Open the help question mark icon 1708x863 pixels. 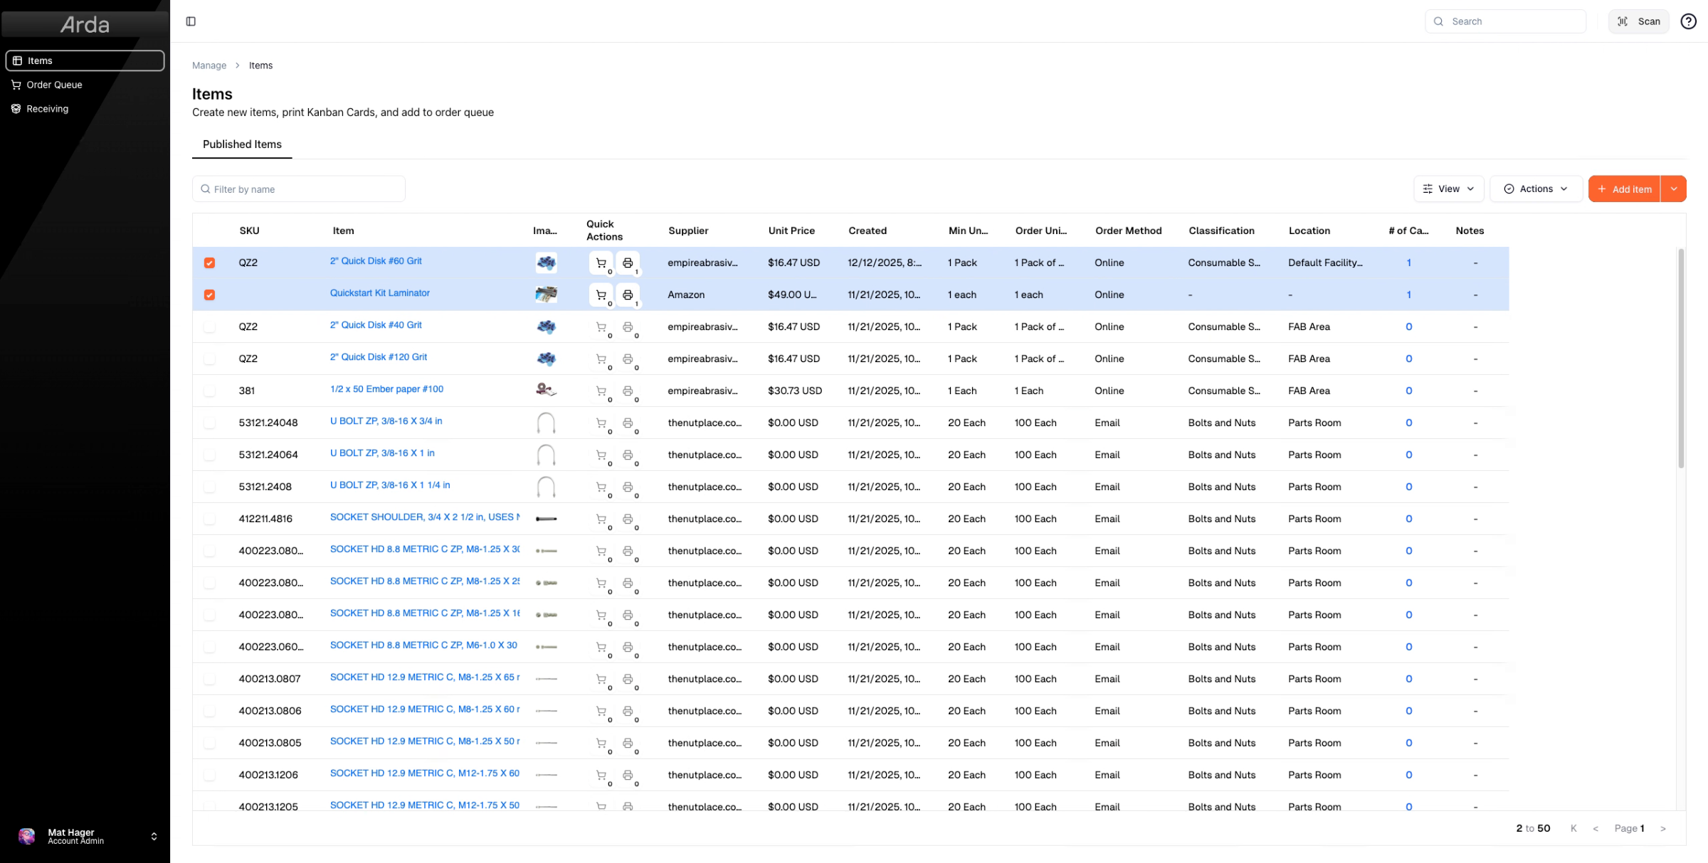click(x=1688, y=21)
